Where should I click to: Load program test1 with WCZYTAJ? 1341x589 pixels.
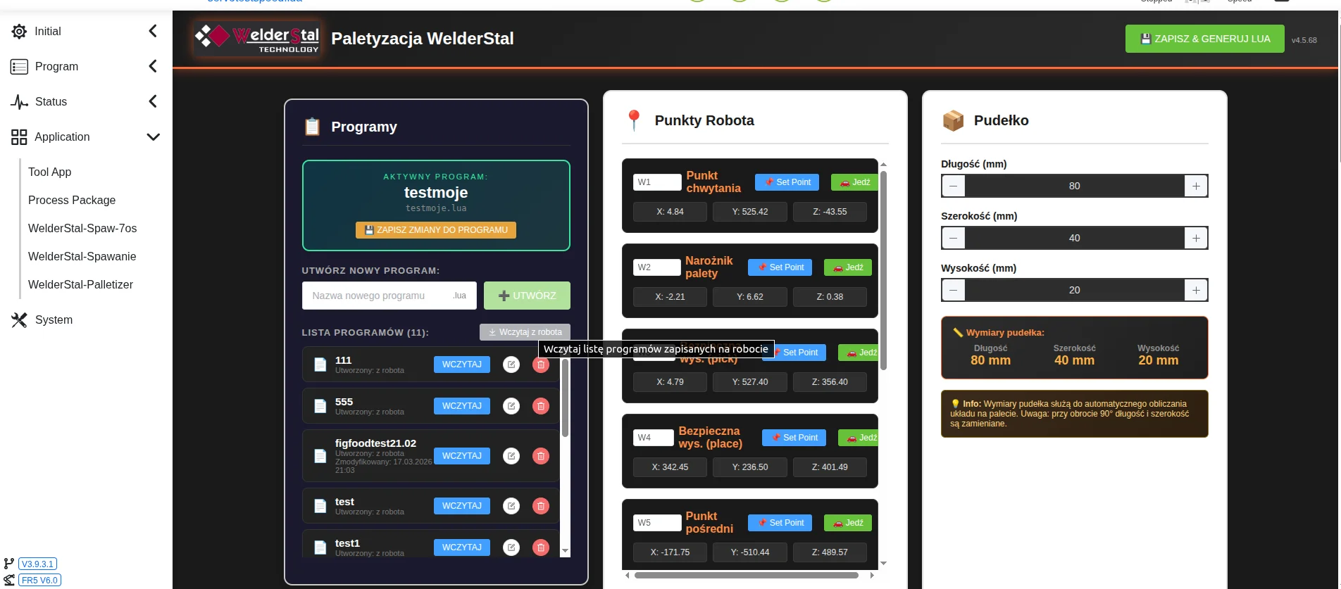462,547
